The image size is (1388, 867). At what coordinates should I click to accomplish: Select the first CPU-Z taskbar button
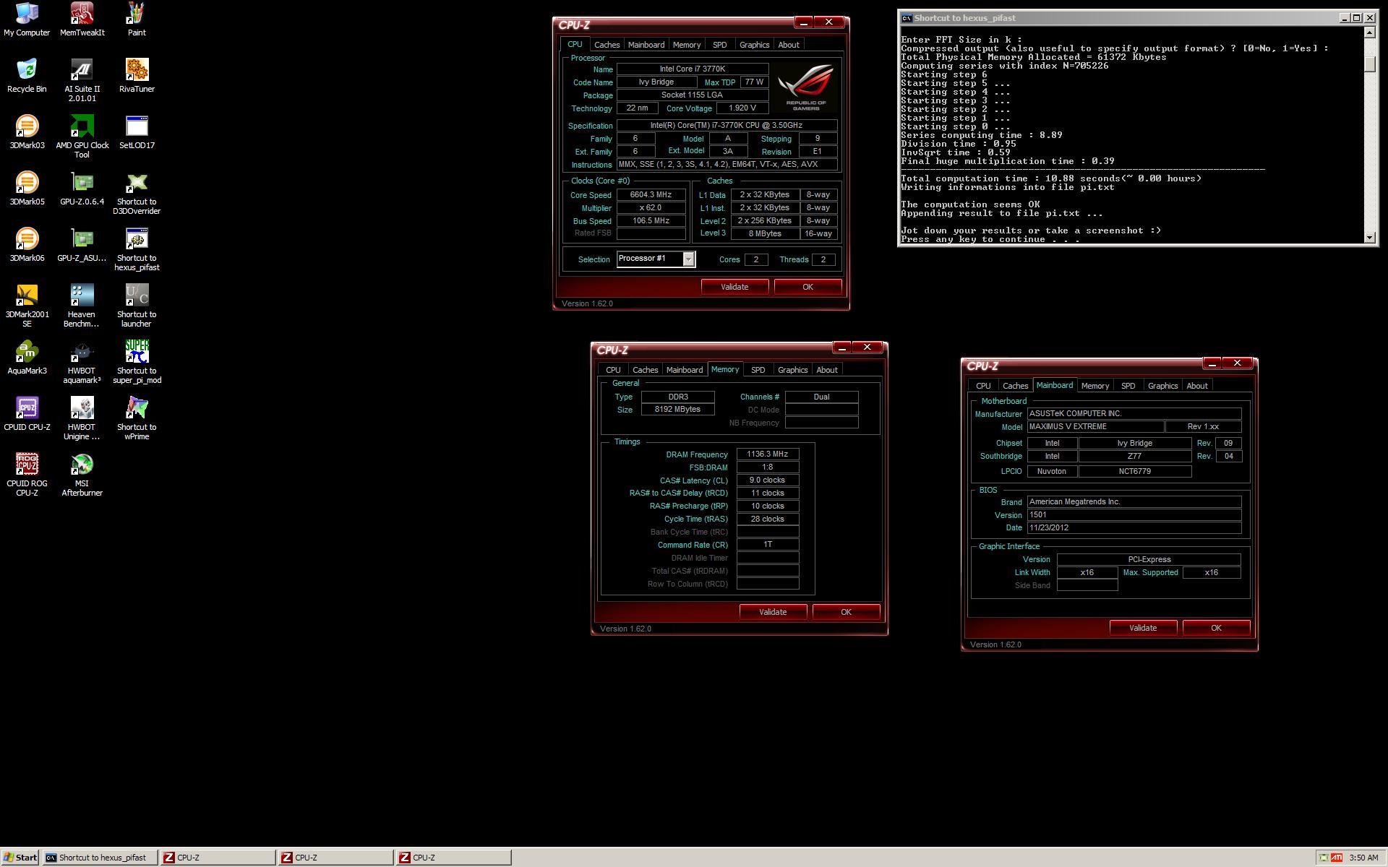[218, 858]
